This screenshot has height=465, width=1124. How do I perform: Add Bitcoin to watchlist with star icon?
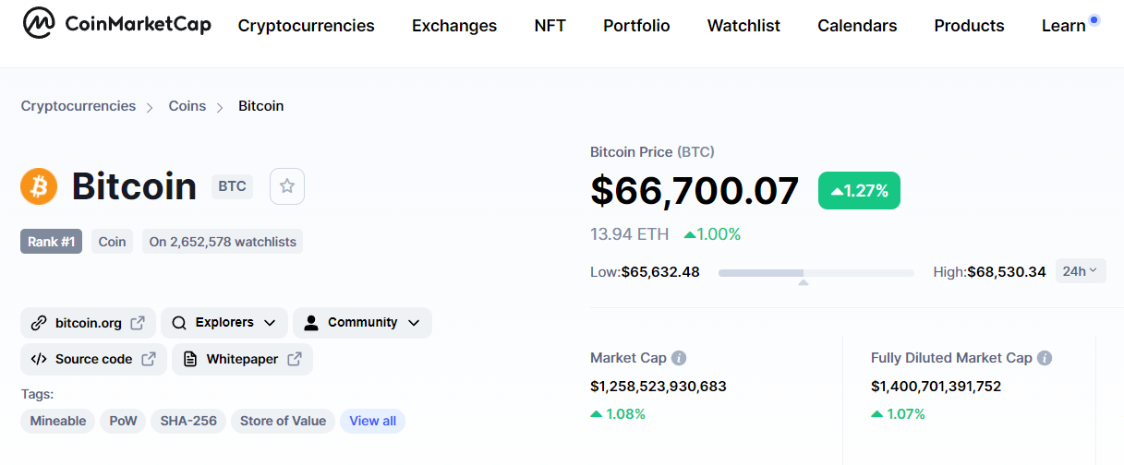[287, 186]
